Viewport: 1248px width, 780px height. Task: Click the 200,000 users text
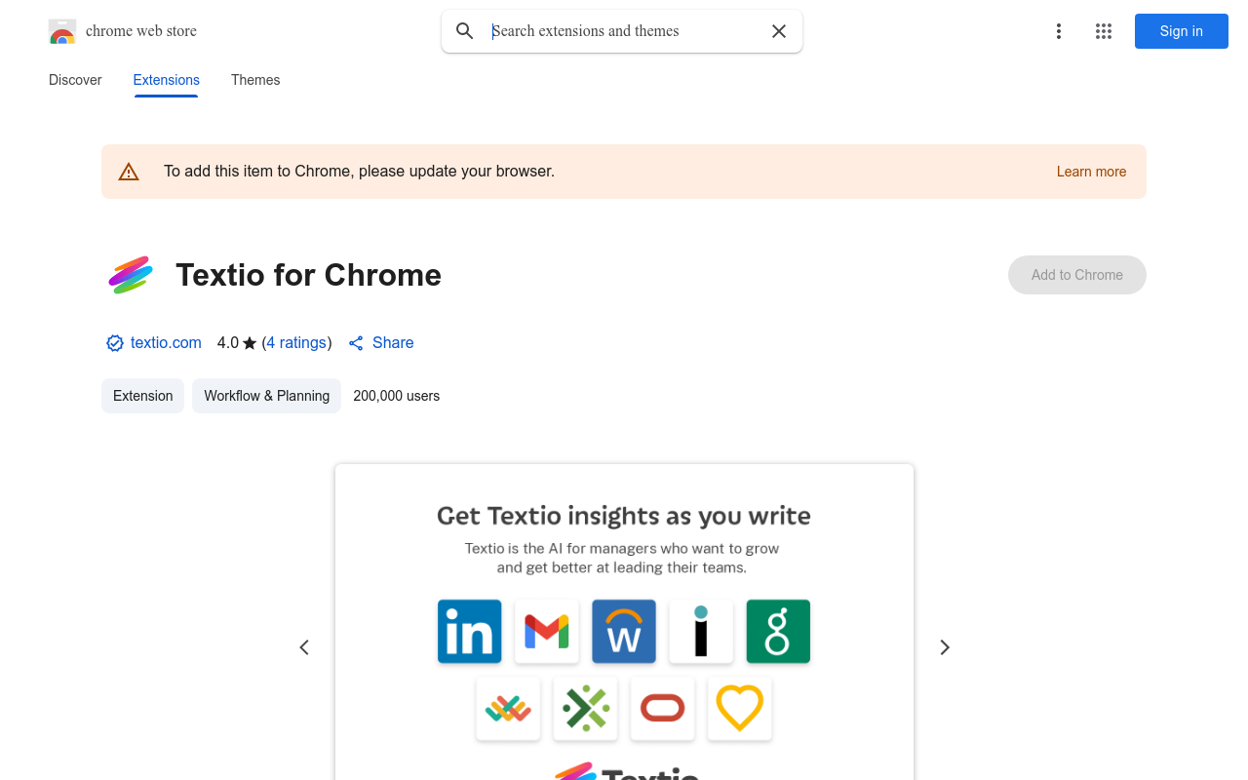pyautogui.click(x=397, y=396)
